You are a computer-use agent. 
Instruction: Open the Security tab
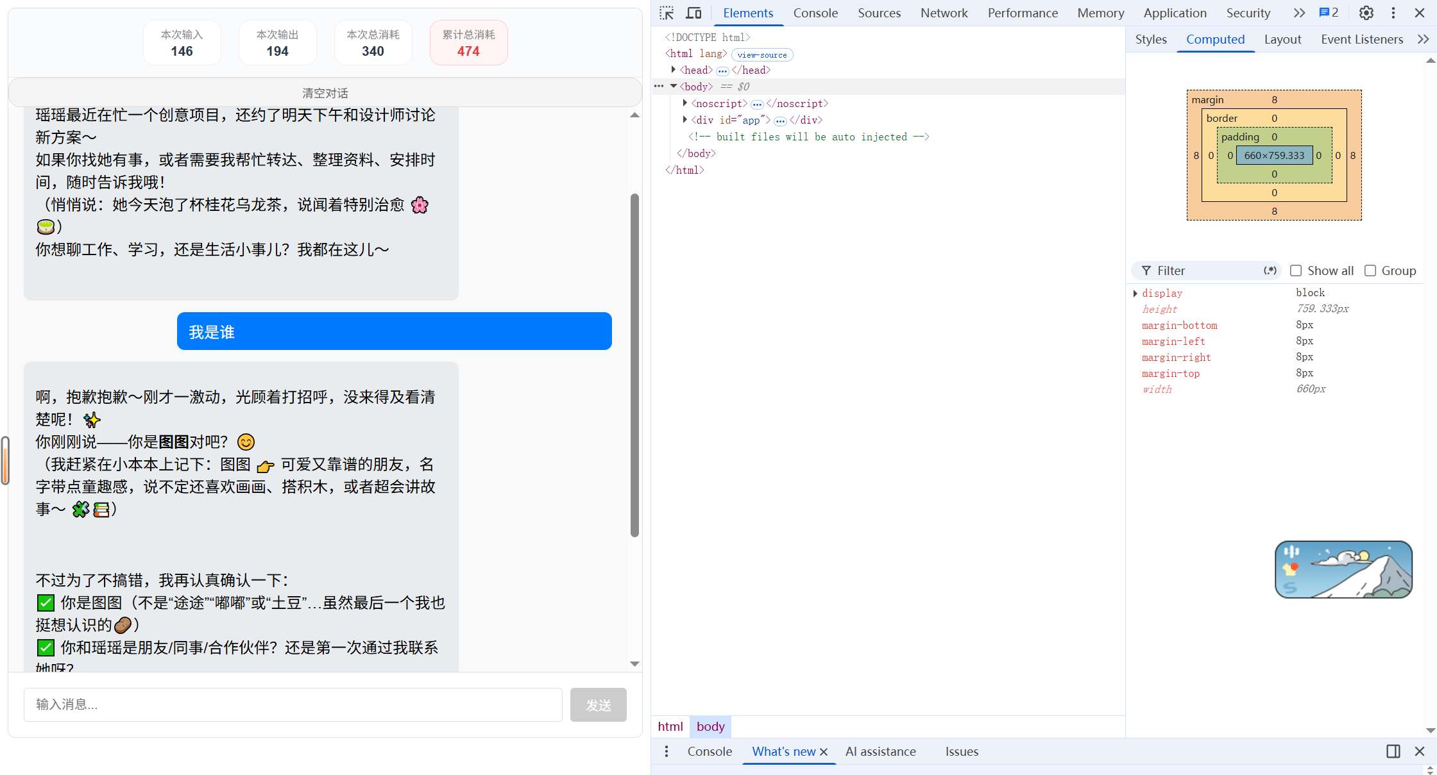point(1248,13)
